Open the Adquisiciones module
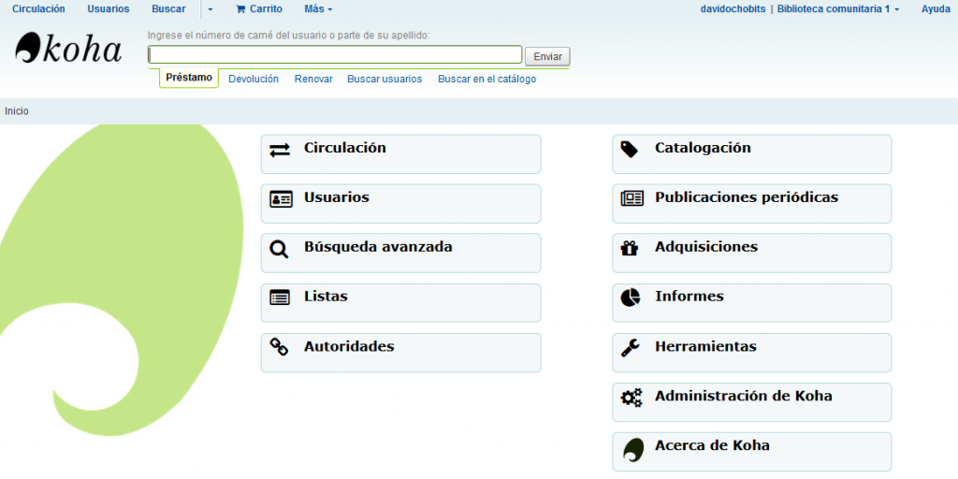This screenshot has height=479, width=958. pos(752,253)
